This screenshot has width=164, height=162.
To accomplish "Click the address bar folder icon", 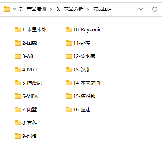I will pos(7,9).
